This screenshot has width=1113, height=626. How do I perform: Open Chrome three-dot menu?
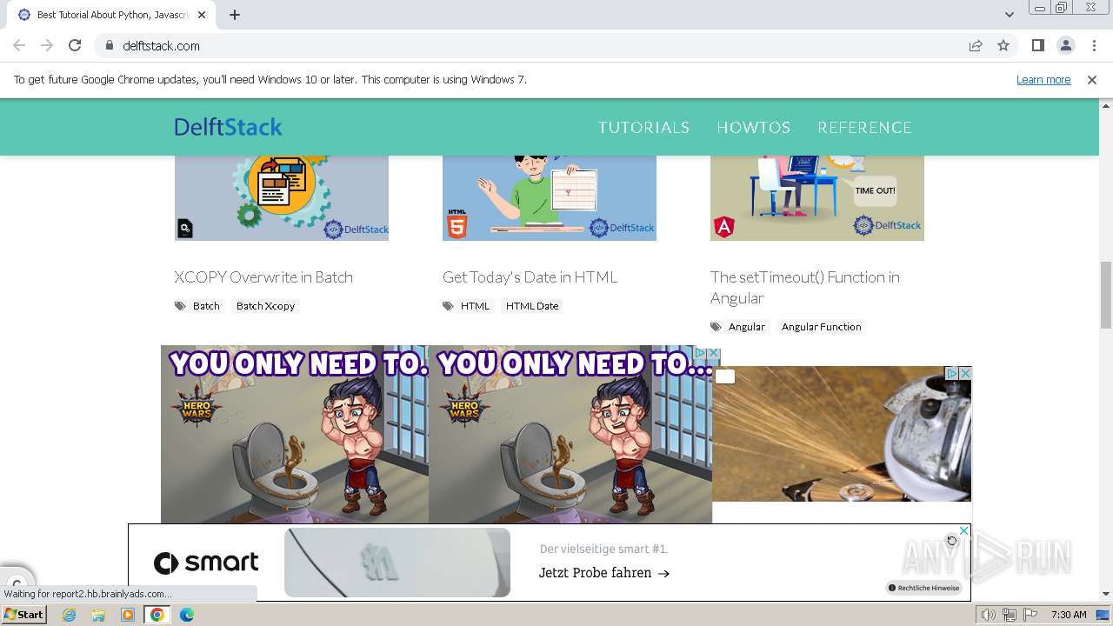(1094, 45)
